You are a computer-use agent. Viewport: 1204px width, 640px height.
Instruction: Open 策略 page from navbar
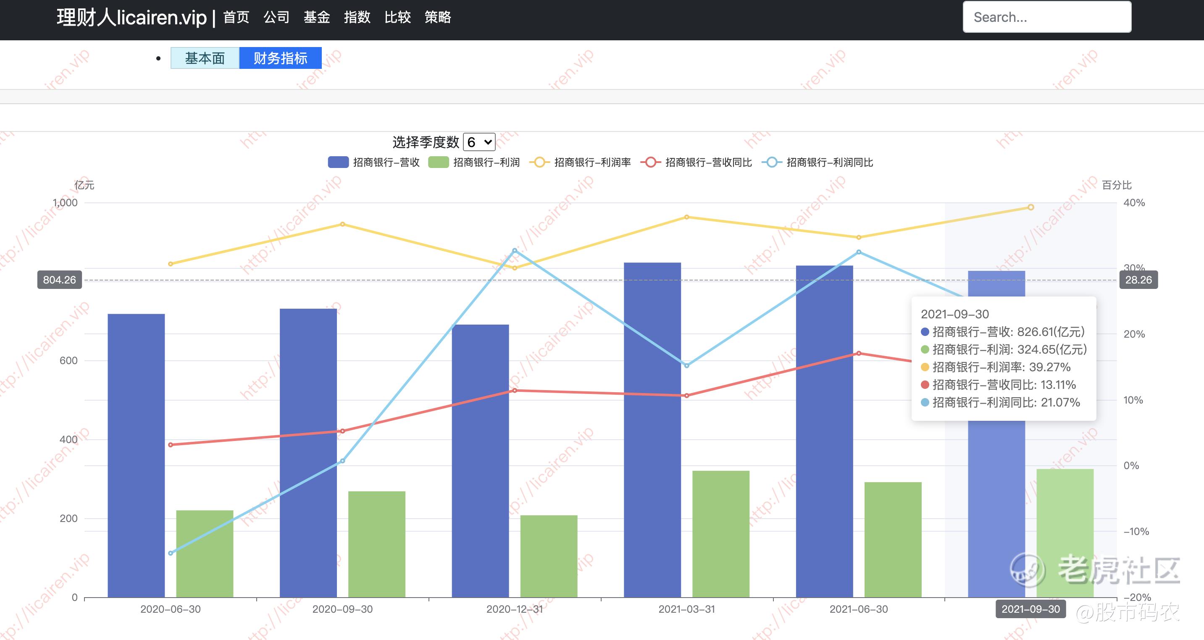pos(437,17)
